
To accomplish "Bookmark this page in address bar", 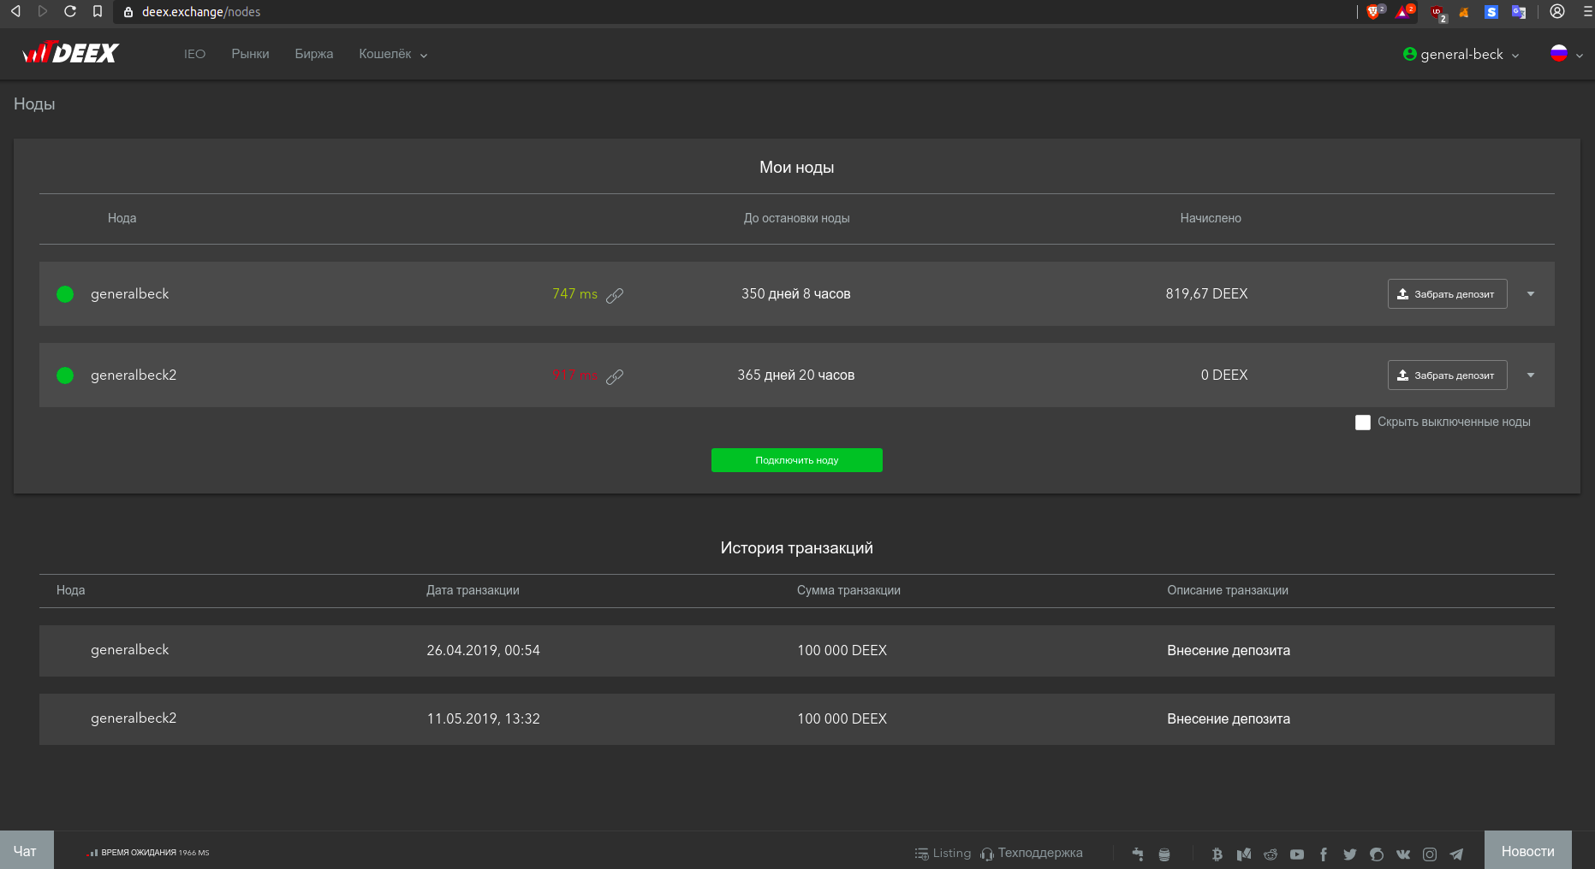I will pos(98,11).
